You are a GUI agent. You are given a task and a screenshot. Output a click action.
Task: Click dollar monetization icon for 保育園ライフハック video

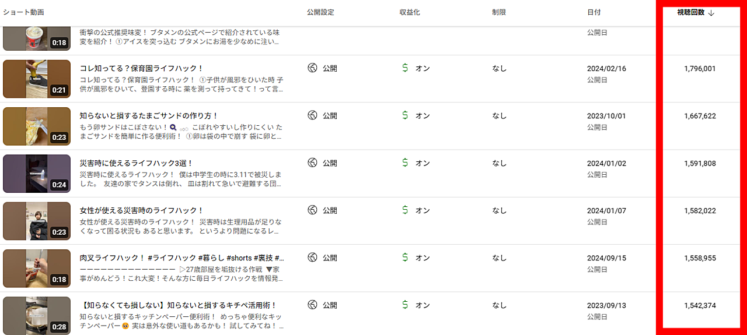point(405,68)
